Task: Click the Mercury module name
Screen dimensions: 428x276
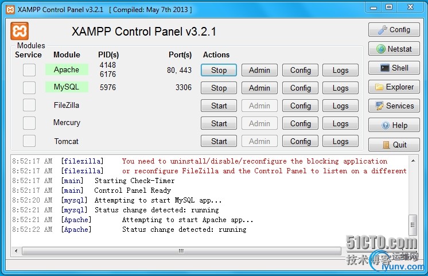Action: tap(67, 123)
